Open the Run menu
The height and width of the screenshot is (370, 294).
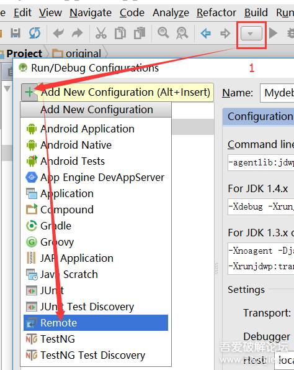285,12
